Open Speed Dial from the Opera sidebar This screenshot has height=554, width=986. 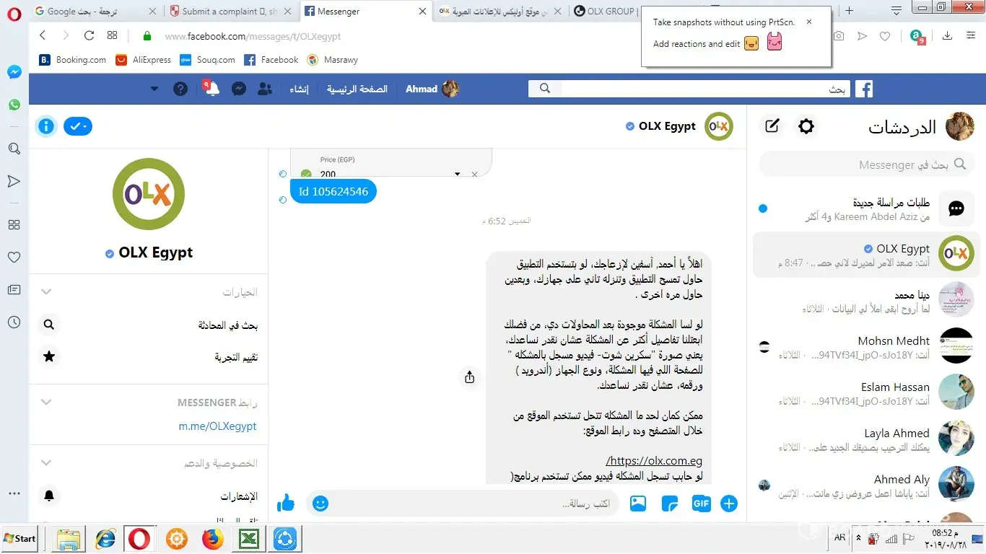click(14, 225)
